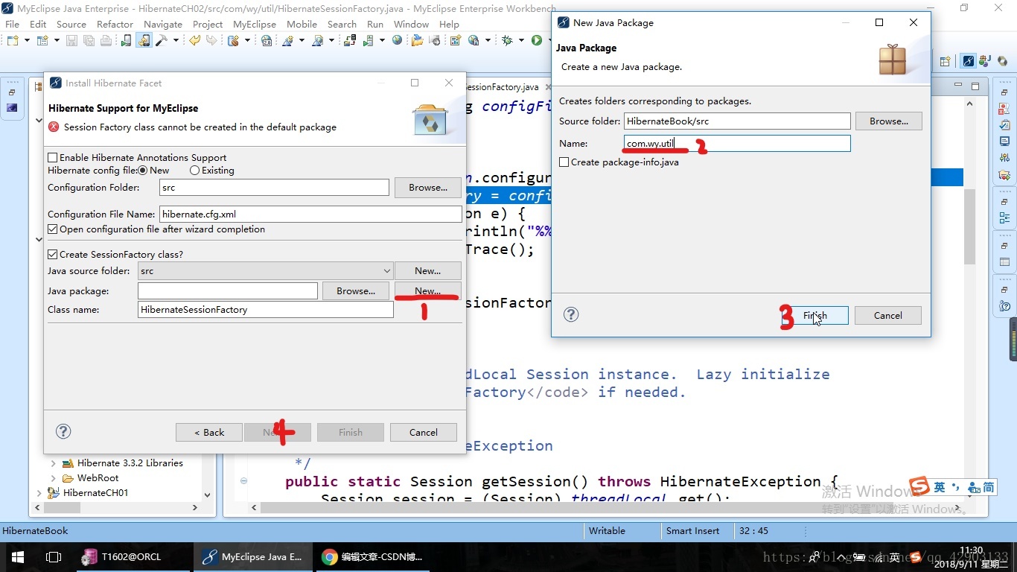Open the hammer build dropdown arrow
The image size is (1017, 572).
pyautogui.click(x=176, y=40)
